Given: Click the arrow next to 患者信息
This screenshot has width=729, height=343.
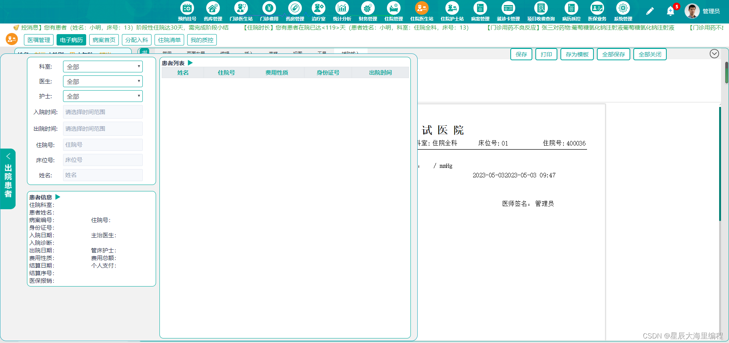Looking at the screenshot, I should (58, 197).
